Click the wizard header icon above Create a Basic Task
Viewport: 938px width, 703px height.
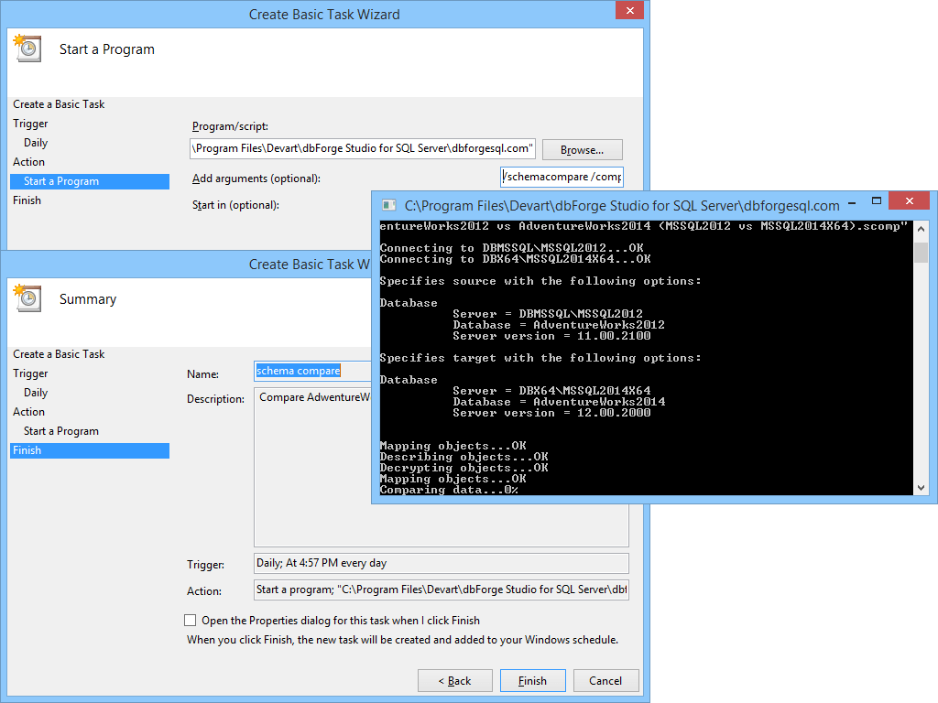(x=27, y=49)
